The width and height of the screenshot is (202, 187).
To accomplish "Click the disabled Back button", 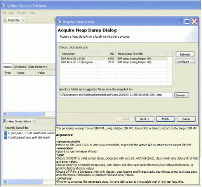I will pos(125,119).
